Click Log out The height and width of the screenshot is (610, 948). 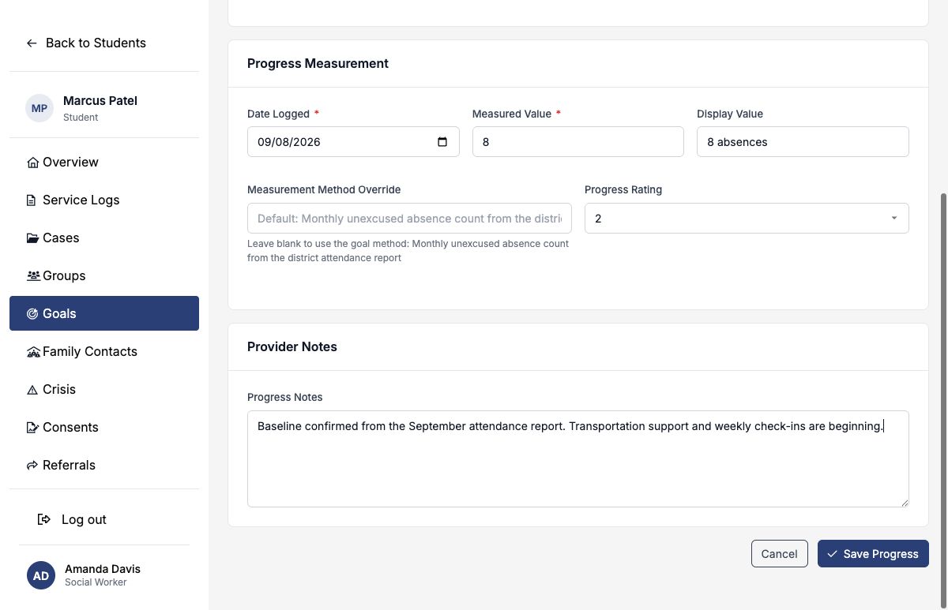click(x=73, y=519)
